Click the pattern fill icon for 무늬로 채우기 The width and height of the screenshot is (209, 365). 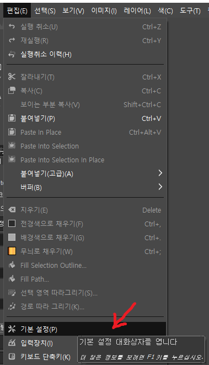(x=12, y=251)
